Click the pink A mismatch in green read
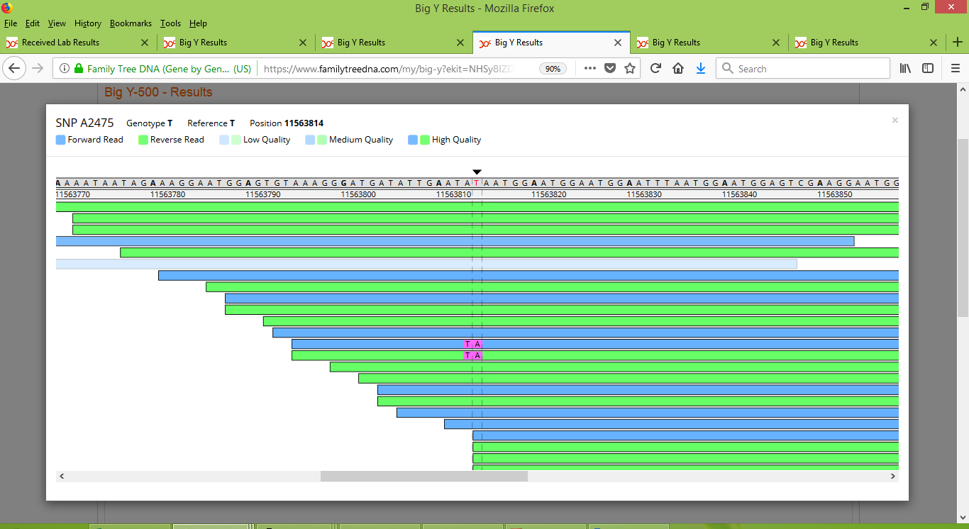Screen dimensions: 969x529 [x=477, y=355]
